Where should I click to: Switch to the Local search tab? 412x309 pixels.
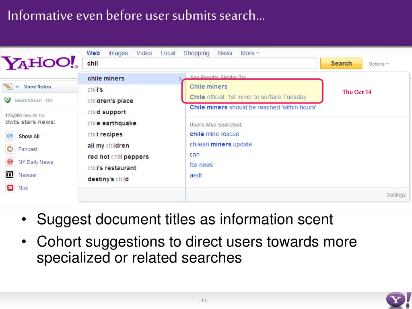[x=168, y=53]
